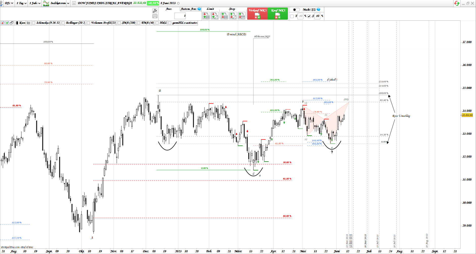This screenshot has height=254, width=476.
Task: Click the current price label 33.833,61 on axis
Action: tap(467, 115)
